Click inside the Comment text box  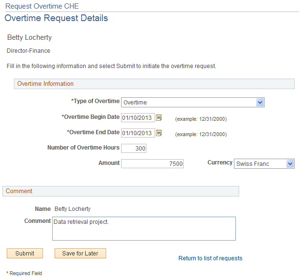[x=144, y=228]
